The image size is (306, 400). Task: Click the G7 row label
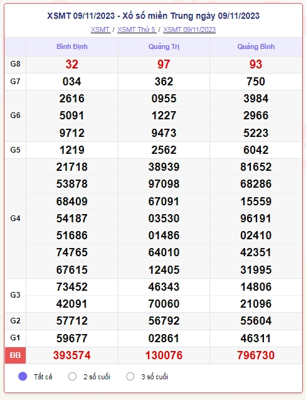point(15,82)
